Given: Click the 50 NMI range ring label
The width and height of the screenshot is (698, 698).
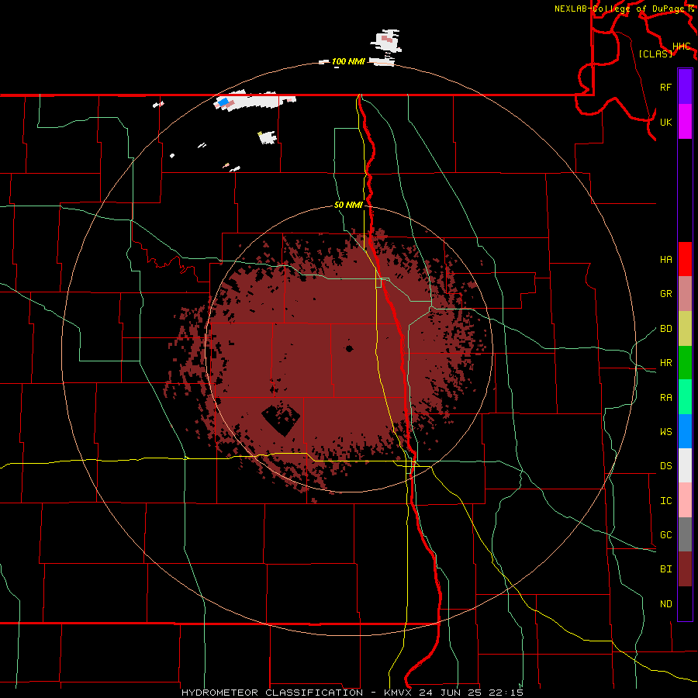Looking at the screenshot, I should click(x=348, y=205).
